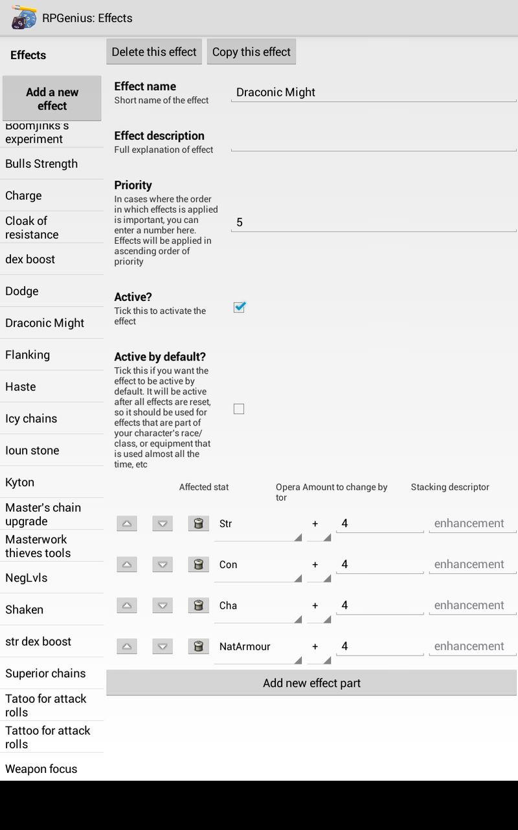Move the Str effect part up
The height and width of the screenshot is (830, 518).
point(126,523)
